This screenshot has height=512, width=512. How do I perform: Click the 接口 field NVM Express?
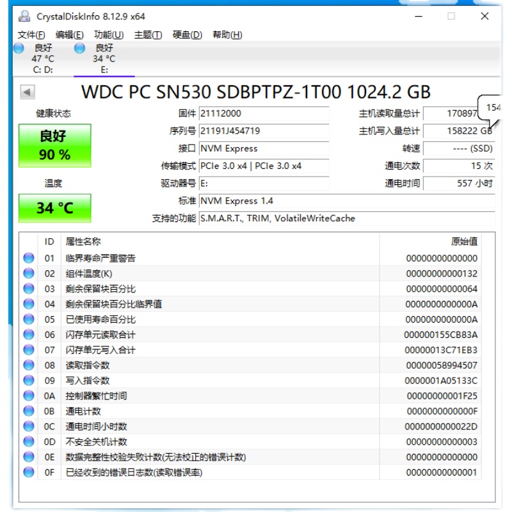point(264,148)
